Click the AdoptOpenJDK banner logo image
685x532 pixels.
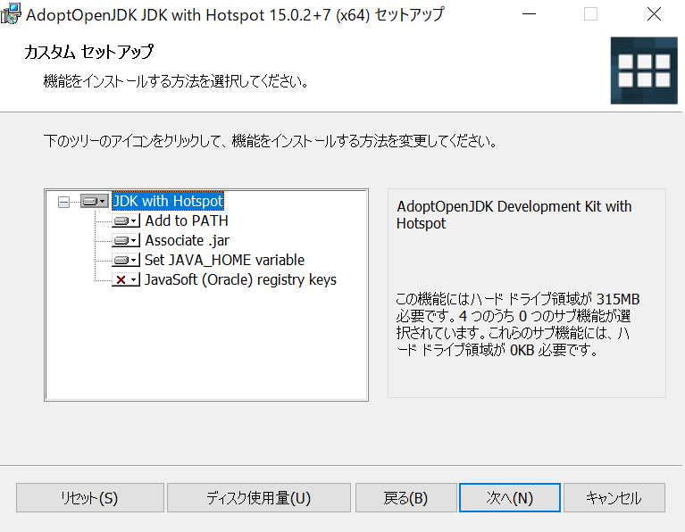pyautogui.click(x=644, y=71)
